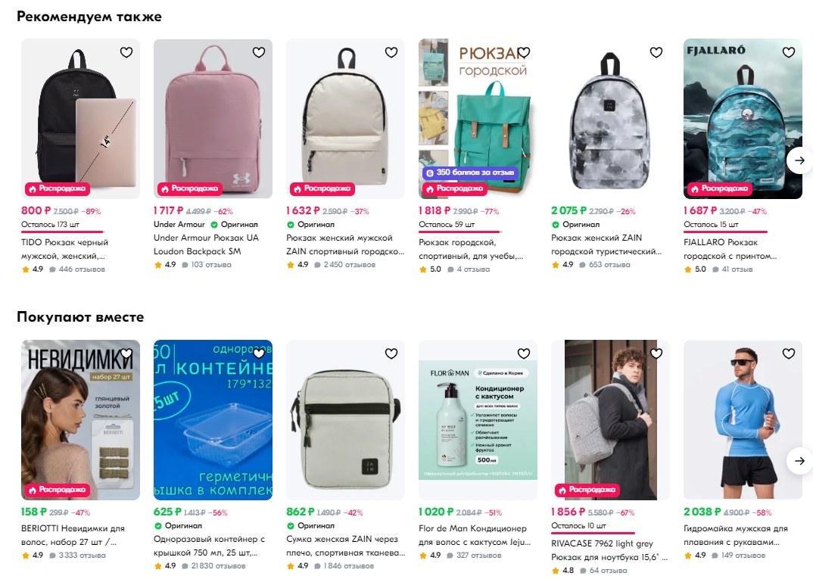The width and height of the screenshot is (813, 579).
Task: Toggle heart on Under Armour pink backpack
Action: pos(259,52)
